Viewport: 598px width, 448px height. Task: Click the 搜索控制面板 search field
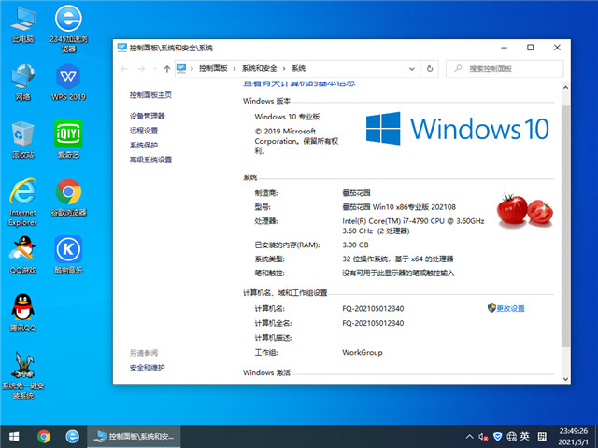point(505,69)
